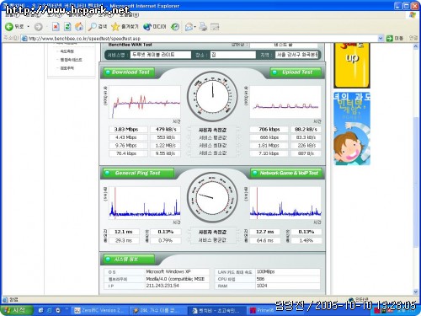Click the 시스템 정보 header button
Viewport: 421px width, 316px height.
129,260
